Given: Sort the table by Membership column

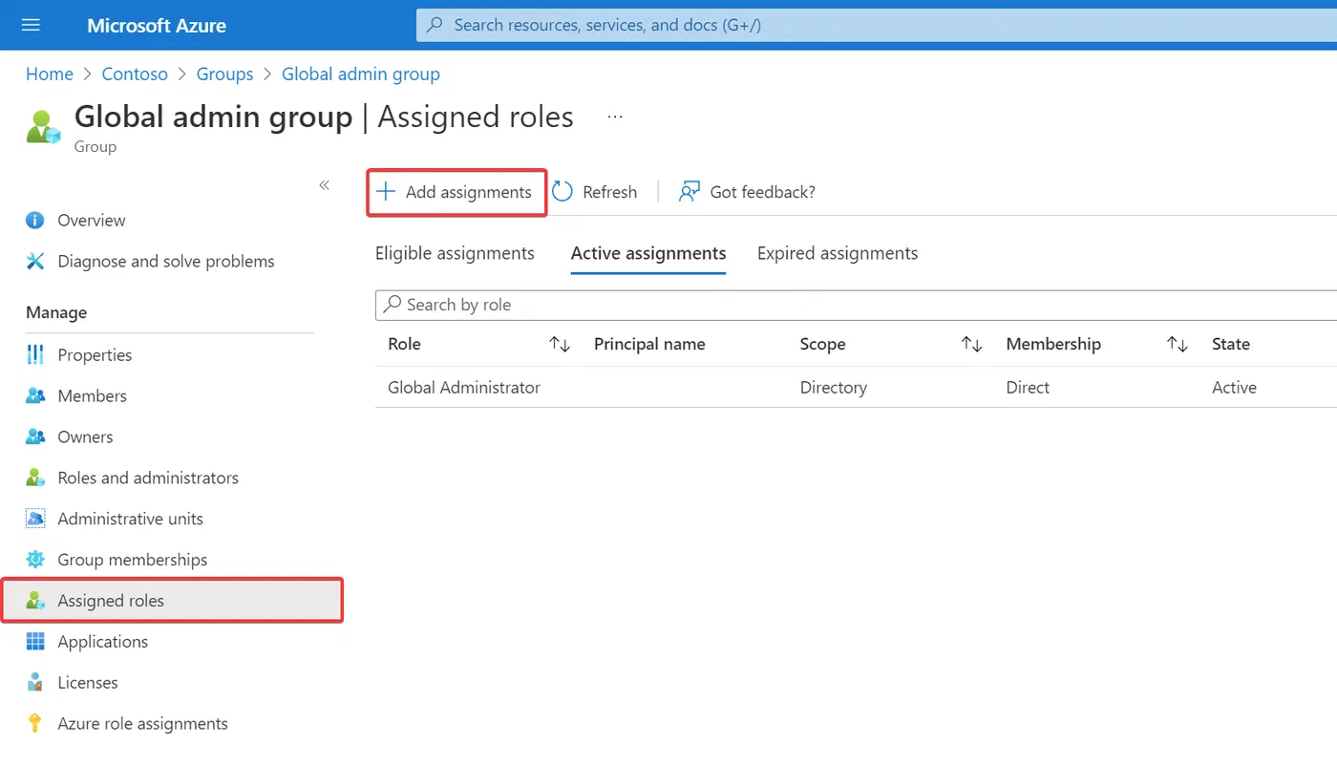Looking at the screenshot, I should click(x=1178, y=345).
